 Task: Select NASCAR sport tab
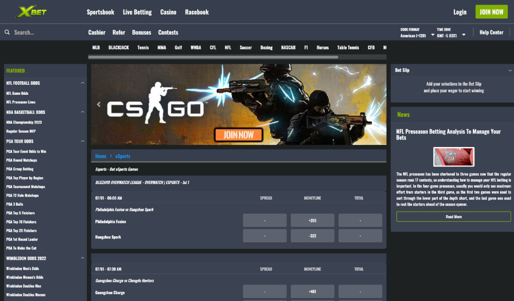click(288, 48)
